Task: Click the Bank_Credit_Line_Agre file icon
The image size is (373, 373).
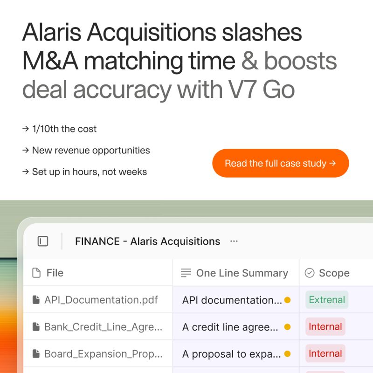Action: tap(36, 327)
